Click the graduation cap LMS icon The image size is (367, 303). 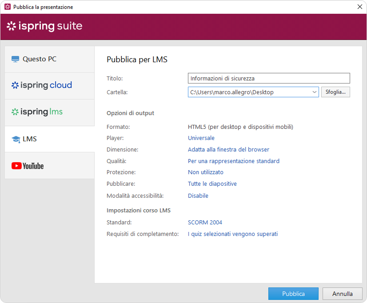[16, 139]
